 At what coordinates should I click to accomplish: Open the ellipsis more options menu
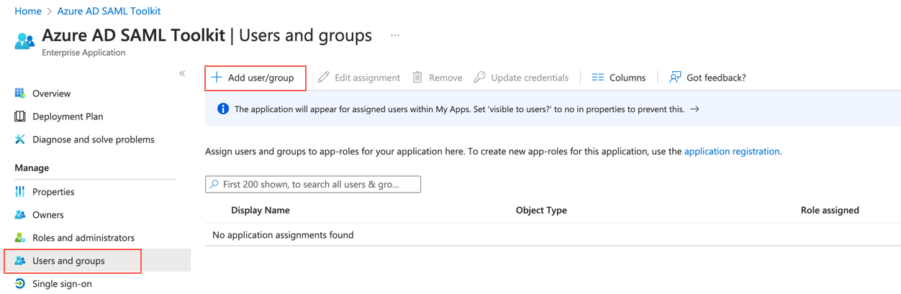click(x=395, y=35)
